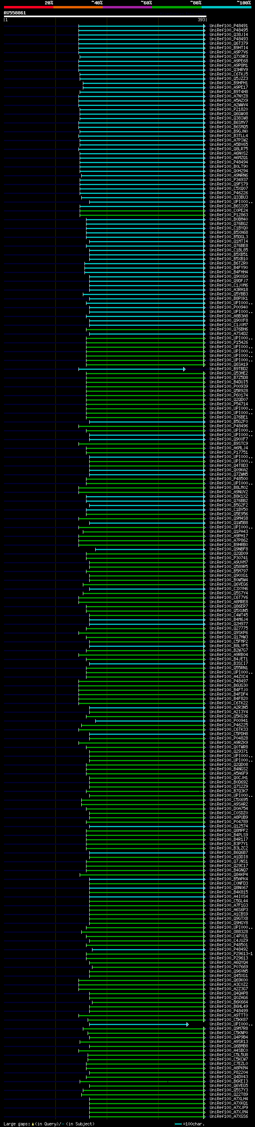This screenshot has width=255, height=1127.
Task: Click the purple ~60% identity legend segment
Action: [128, 7]
